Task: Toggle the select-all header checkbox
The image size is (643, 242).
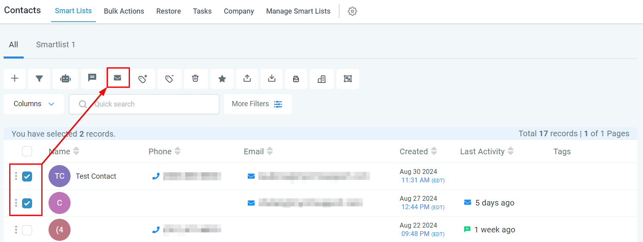Action: pyautogui.click(x=27, y=151)
